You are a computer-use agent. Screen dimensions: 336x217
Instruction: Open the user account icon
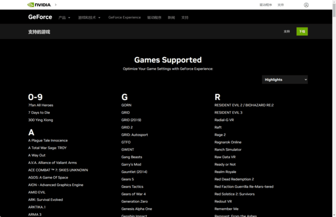pos(306,5)
